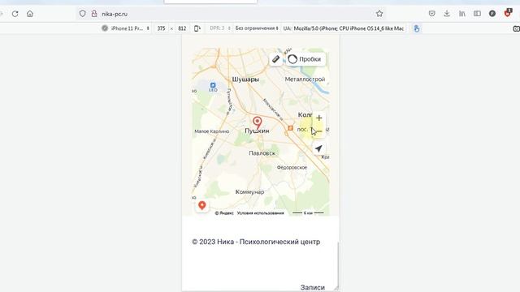Toggle touch simulation
The image size is (520, 292).
tap(417, 28)
